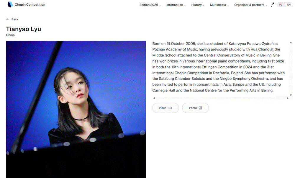Click the Back link

12,19
